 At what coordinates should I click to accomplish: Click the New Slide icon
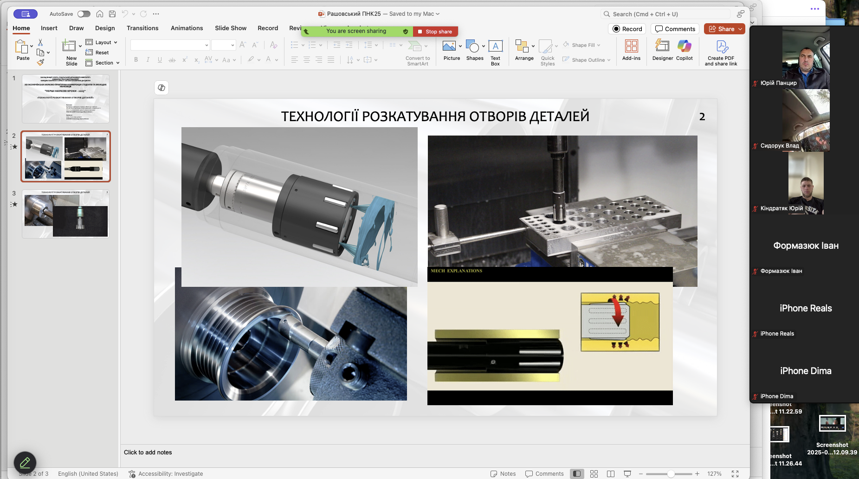coord(69,46)
